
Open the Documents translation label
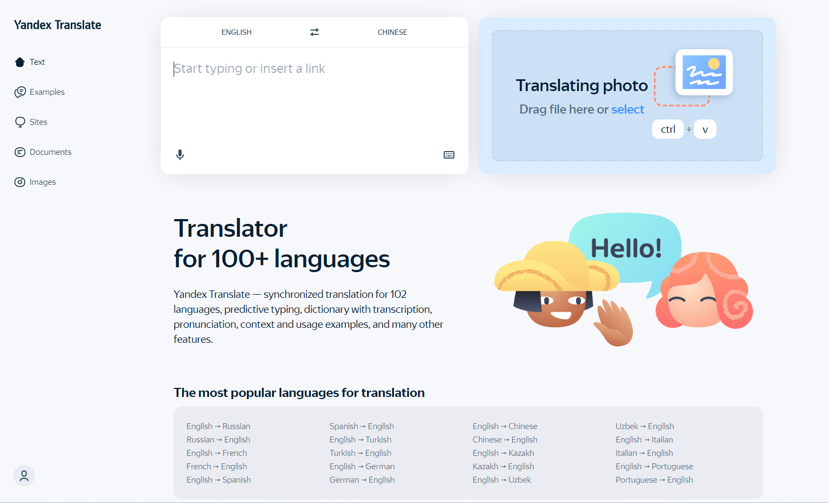pos(50,152)
